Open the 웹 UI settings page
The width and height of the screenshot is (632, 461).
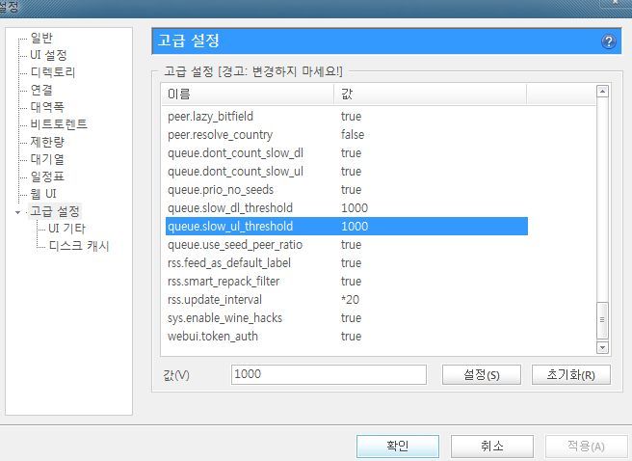pos(43,194)
